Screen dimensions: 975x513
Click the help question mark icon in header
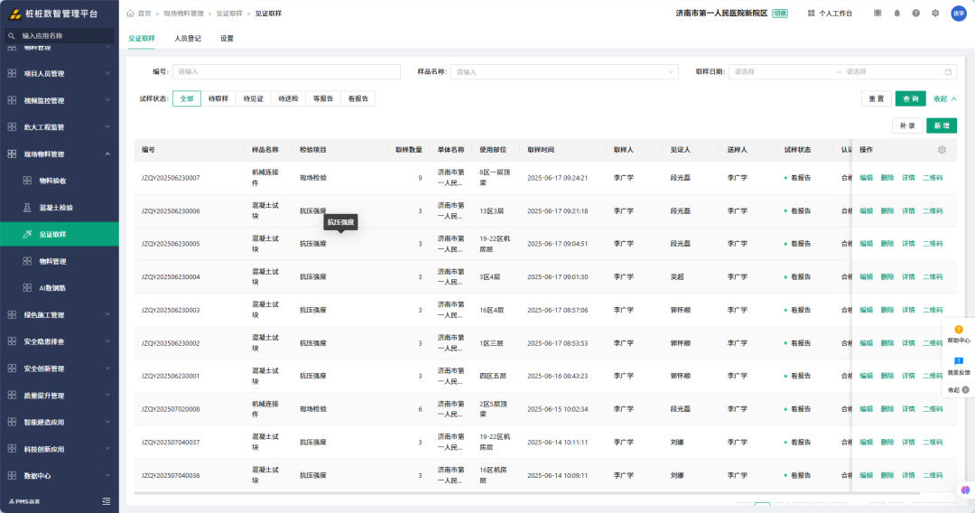tap(916, 13)
